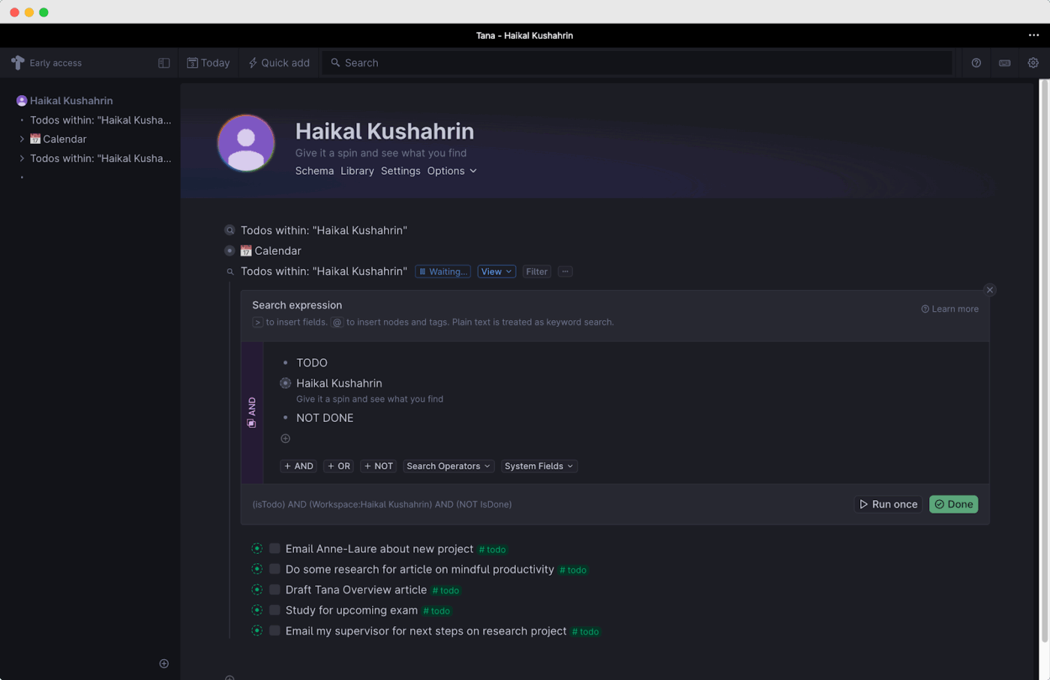Viewport: 1050px width, 680px height.
Task: Expand Calendar in the sidebar
Action: (22, 139)
